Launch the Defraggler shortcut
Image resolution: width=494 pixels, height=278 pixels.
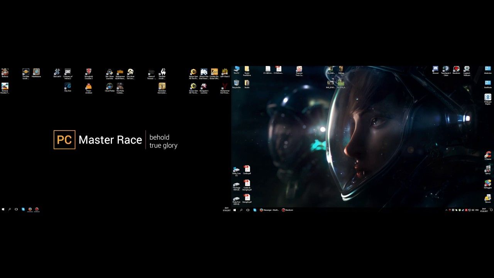[488, 184]
